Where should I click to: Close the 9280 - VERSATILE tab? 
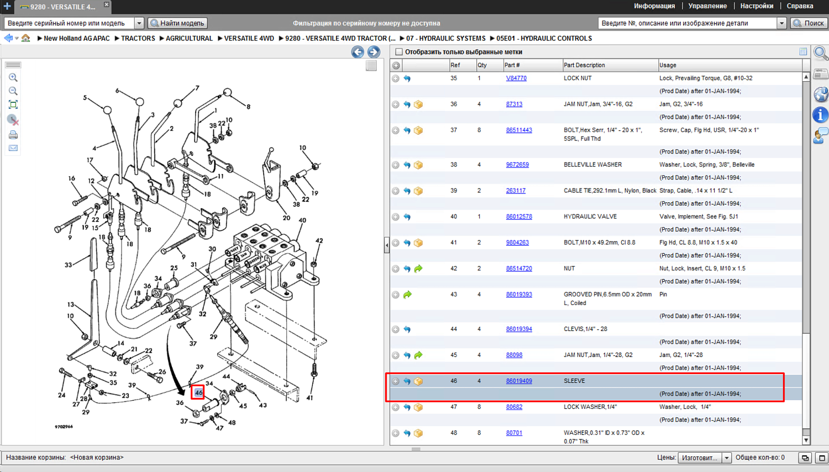[x=107, y=4]
